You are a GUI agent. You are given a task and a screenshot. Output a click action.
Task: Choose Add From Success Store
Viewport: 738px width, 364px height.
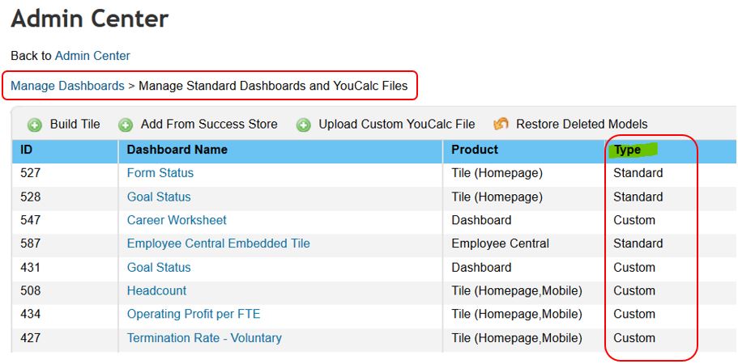(x=209, y=124)
